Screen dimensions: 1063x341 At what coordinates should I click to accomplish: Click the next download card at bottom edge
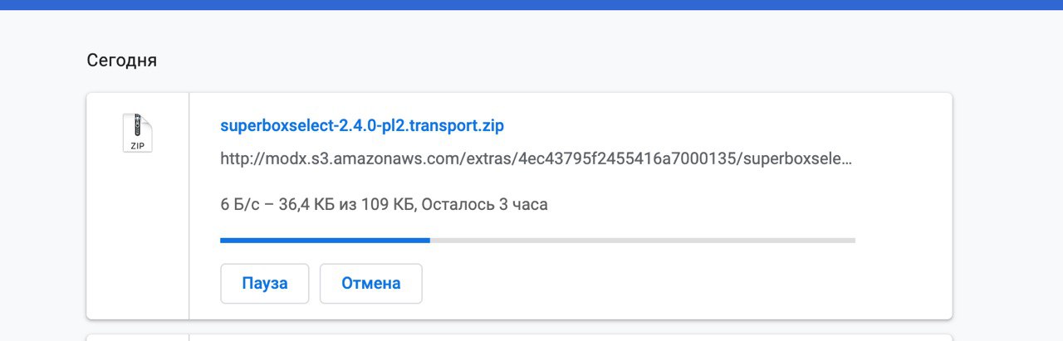(519, 337)
